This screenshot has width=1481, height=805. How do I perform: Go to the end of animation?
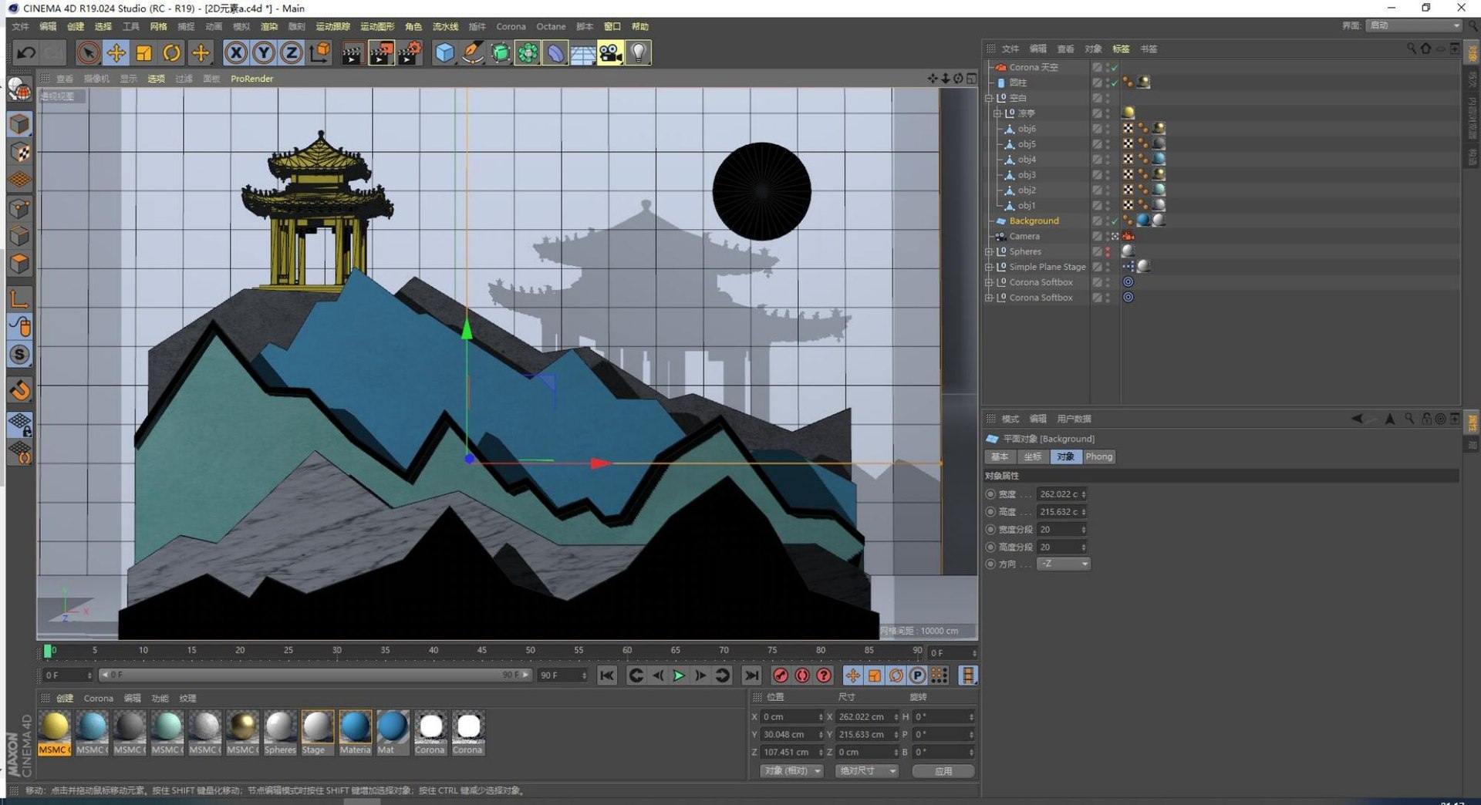point(751,675)
